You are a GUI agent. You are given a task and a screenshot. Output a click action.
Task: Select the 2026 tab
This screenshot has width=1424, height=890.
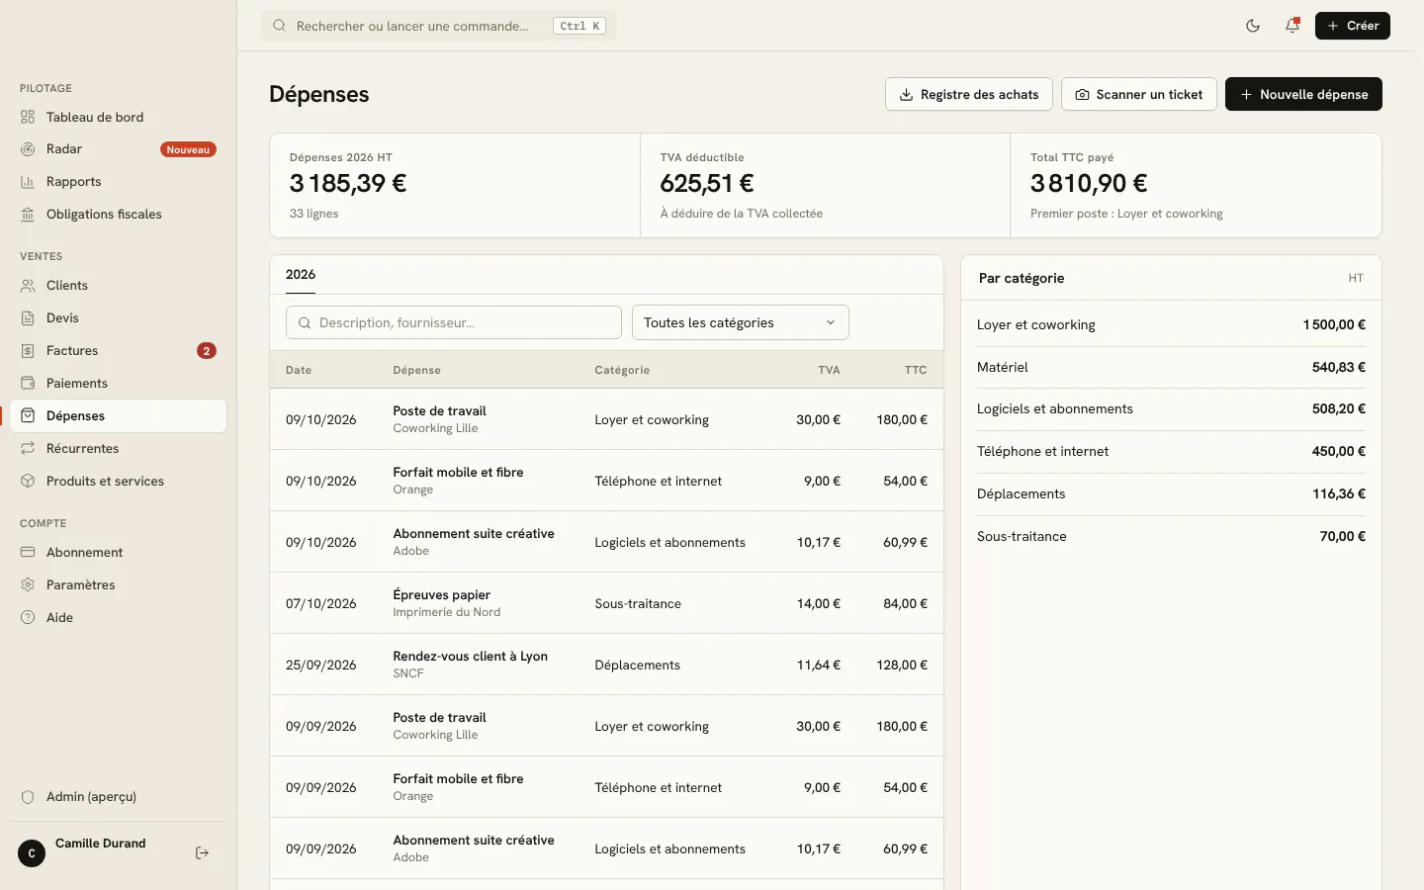pyautogui.click(x=301, y=275)
